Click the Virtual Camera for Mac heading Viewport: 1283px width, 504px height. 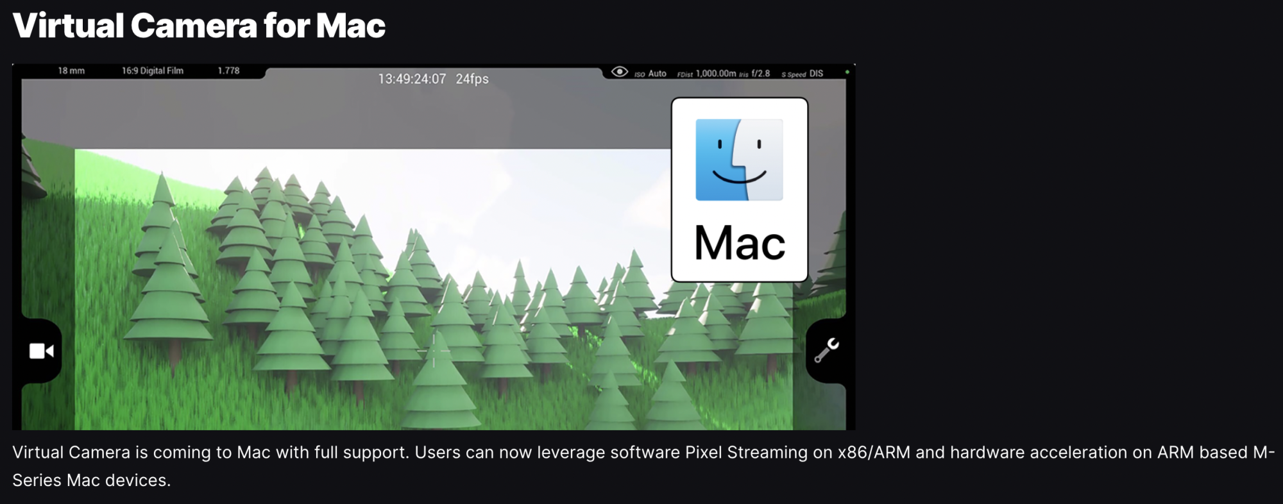(199, 26)
